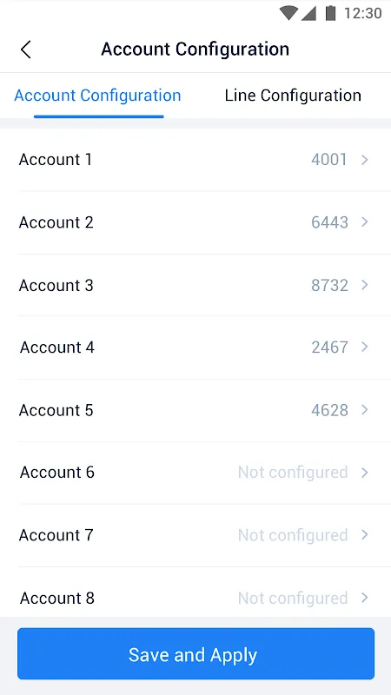Screen dimensions: 391x695
Task: Tap the Wi-Fi status icon
Action: click(x=288, y=13)
